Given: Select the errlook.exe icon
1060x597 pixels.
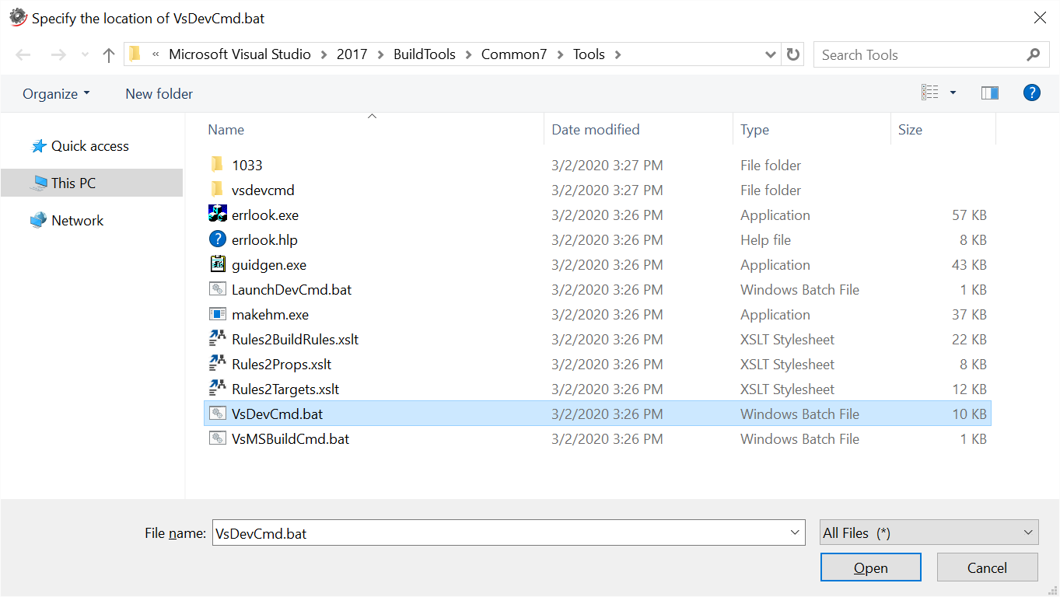Looking at the screenshot, I should tap(218, 214).
